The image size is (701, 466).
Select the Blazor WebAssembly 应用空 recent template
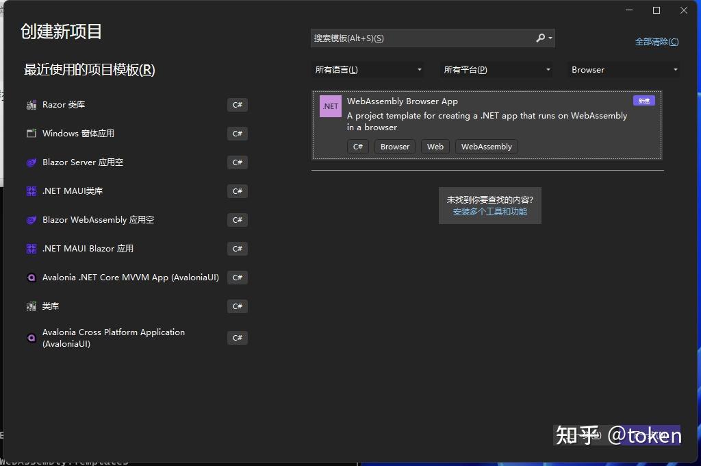(x=99, y=220)
